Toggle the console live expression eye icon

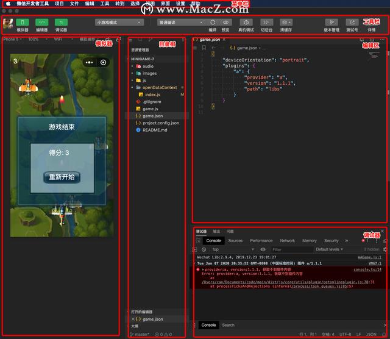263,249
